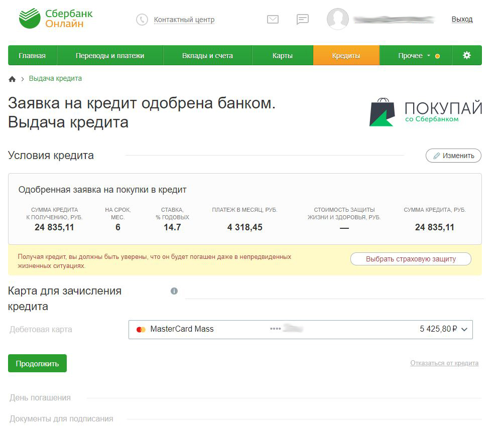This screenshot has width=503, height=432.
Task: Click the info icon near Карта для зачисления
Action: coord(174,291)
